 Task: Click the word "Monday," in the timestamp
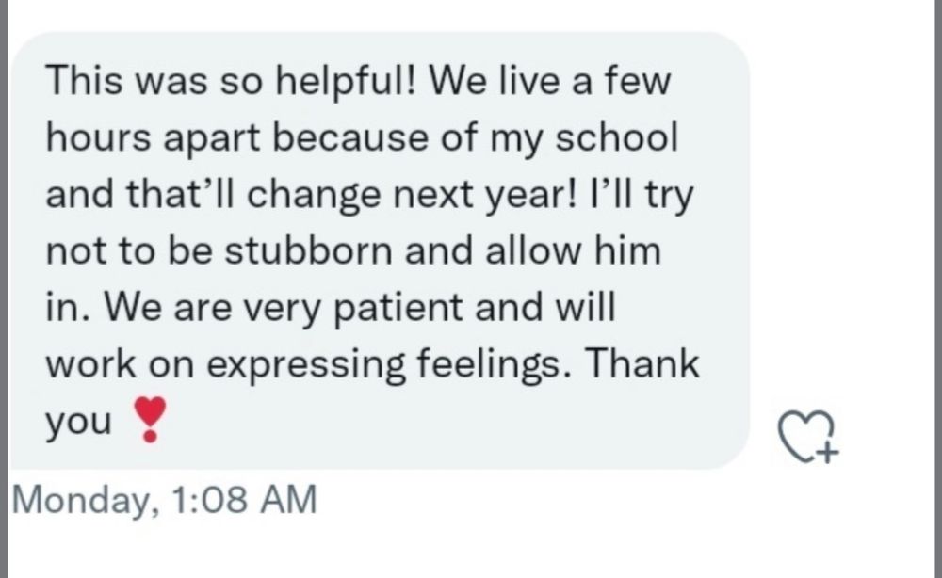tap(81, 500)
